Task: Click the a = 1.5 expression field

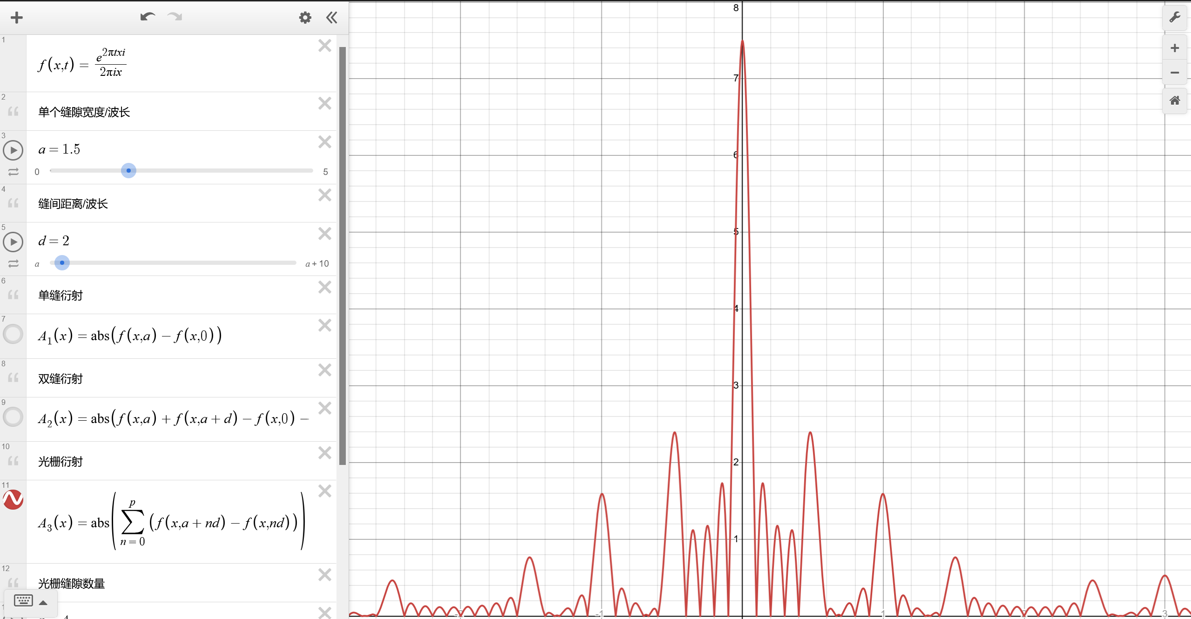Action: click(x=60, y=149)
